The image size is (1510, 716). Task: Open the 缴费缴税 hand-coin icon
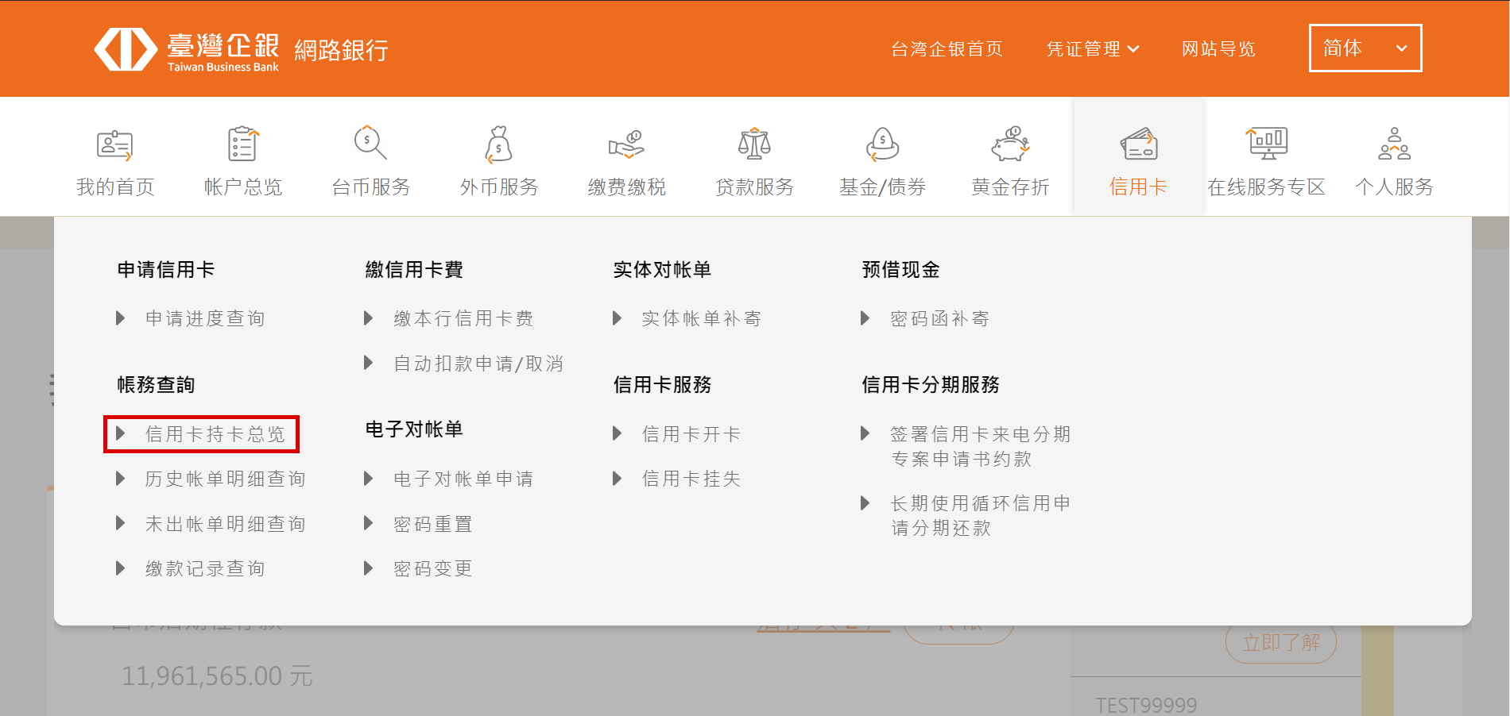(626, 144)
